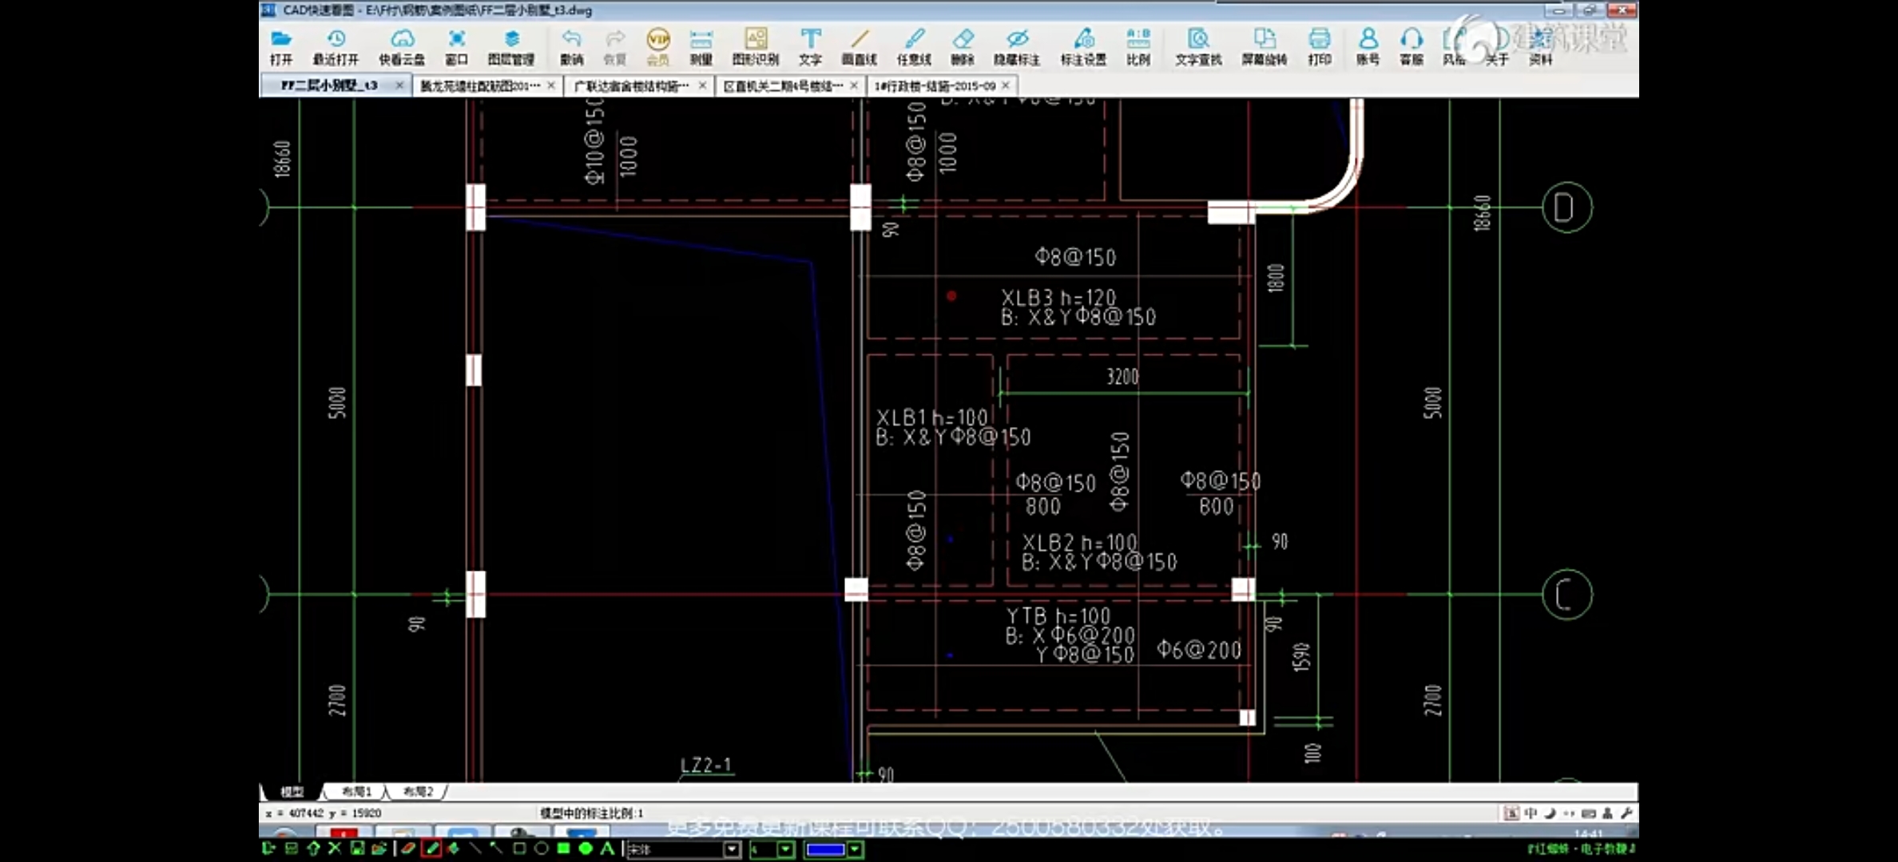This screenshot has height=862, width=1898.
Task: Start the 图形识别 shape recognition tool
Action: coord(756,47)
